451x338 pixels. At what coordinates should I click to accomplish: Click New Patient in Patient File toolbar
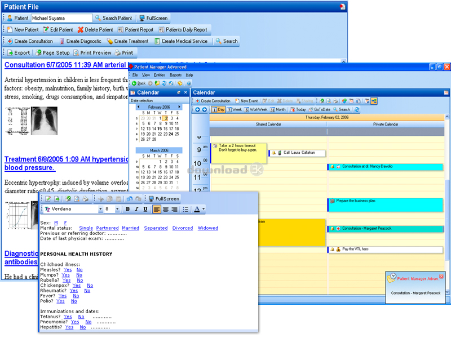pos(23,30)
